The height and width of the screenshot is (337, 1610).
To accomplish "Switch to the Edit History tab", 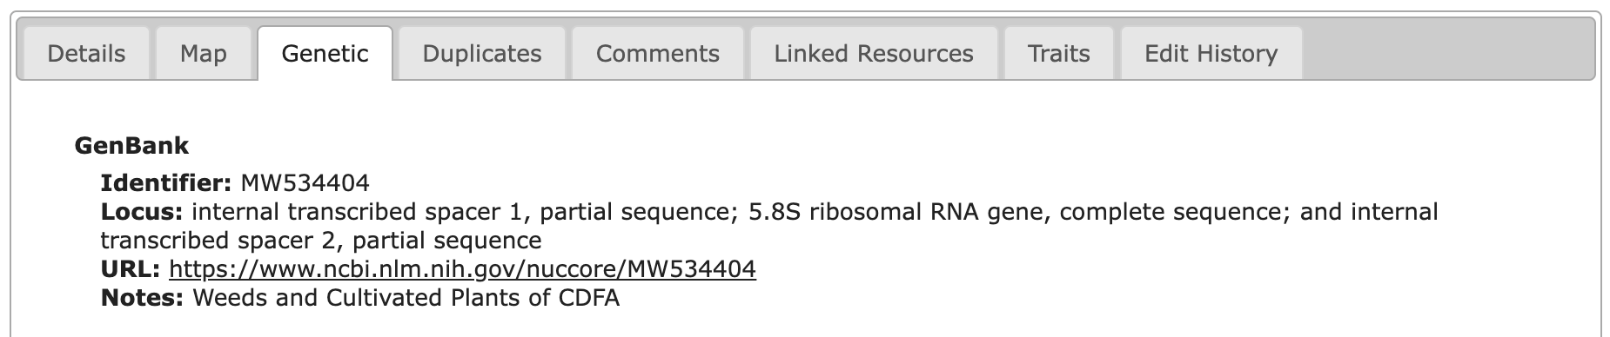I will coord(1211,54).
